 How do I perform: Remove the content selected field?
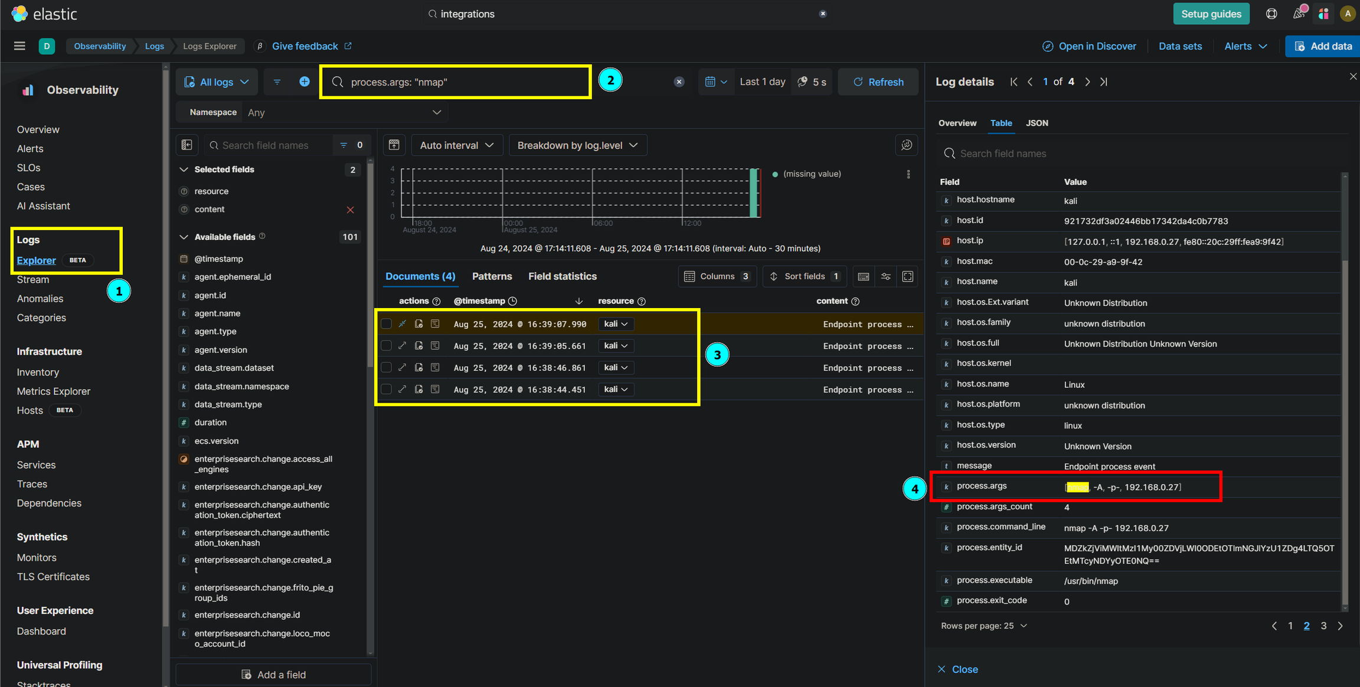coord(351,210)
